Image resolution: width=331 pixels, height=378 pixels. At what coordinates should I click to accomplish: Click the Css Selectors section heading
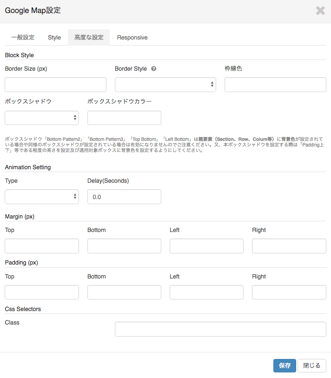click(x=23, y=309)
